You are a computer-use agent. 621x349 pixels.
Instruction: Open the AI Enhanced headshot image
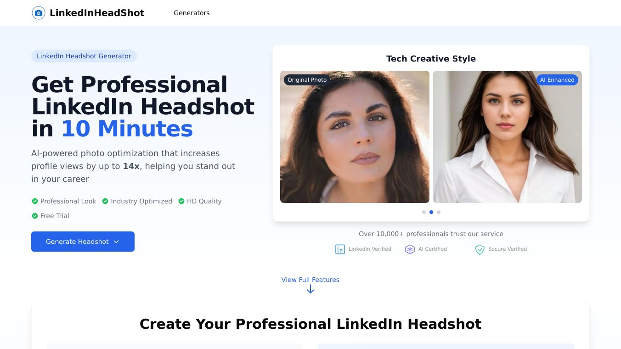(508, 137)
